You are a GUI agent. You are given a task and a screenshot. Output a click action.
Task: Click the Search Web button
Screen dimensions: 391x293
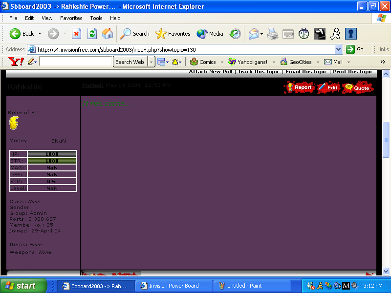130,62
